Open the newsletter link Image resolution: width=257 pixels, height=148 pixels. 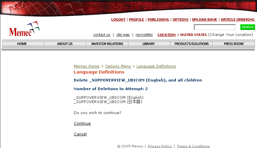[x=144, y=35]
